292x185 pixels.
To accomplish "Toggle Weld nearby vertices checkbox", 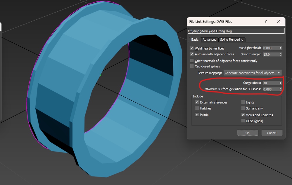I will [192, 48].
